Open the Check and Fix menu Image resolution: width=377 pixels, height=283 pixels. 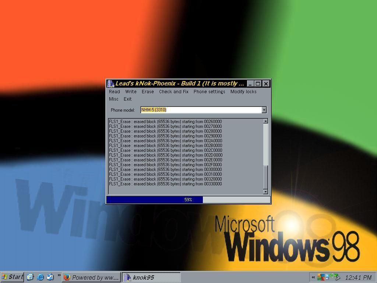click(x=173, y=92)
